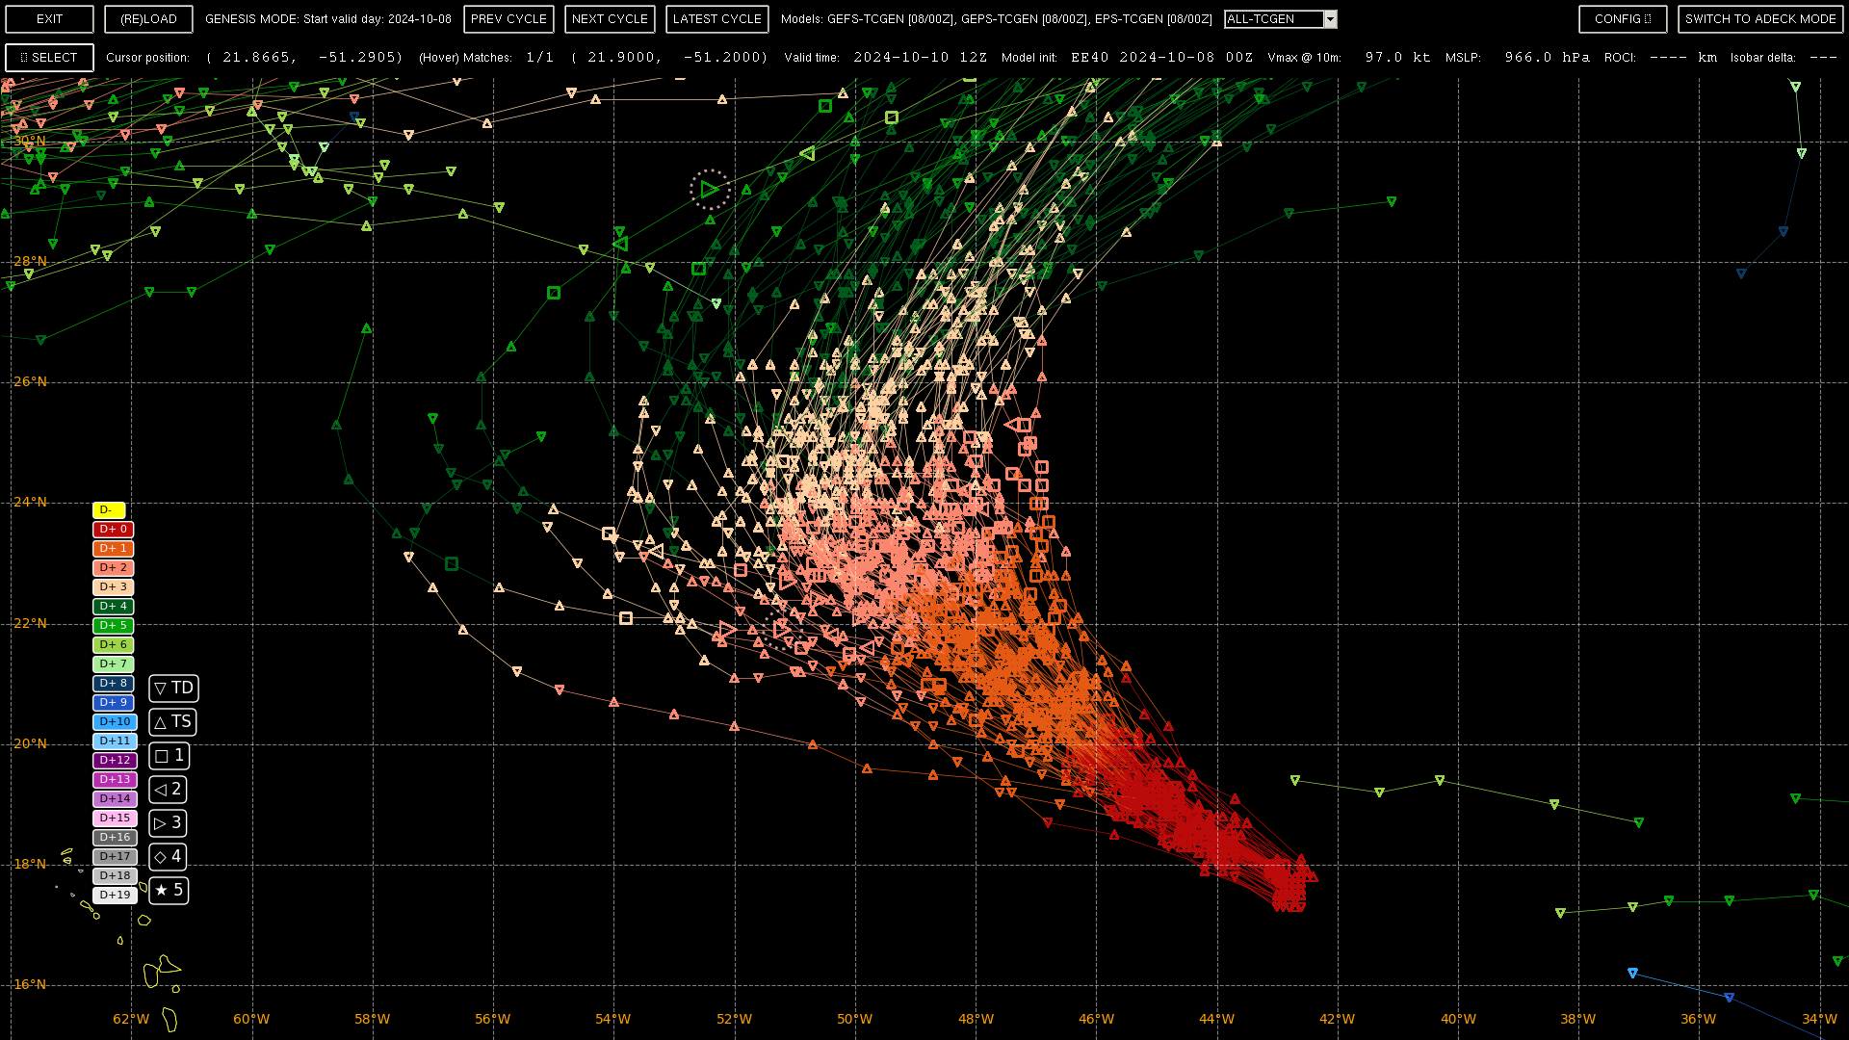Toggle the D- yellow legend swatch
The width and height of the screenshot is (1849, 1040).
point(109,510)
